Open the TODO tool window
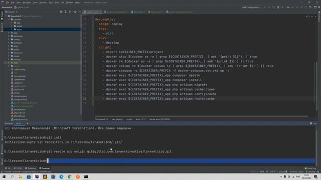Screen dimensions: 321x180 [18, 168]
